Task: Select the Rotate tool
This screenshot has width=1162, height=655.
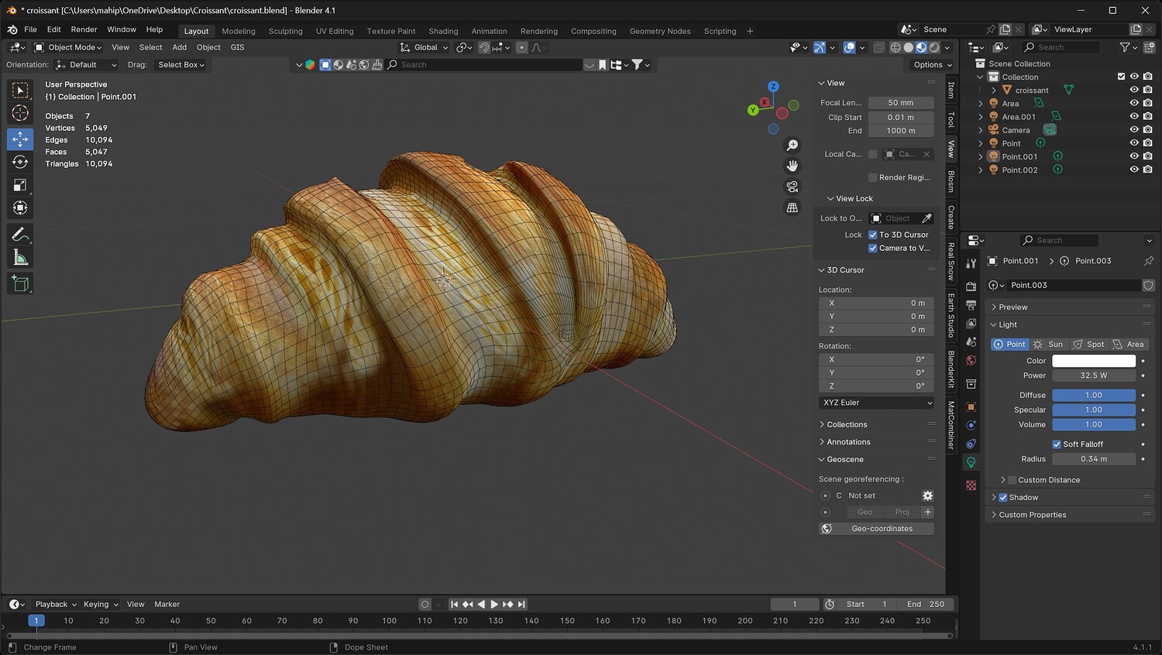Action: pos(20,162)
